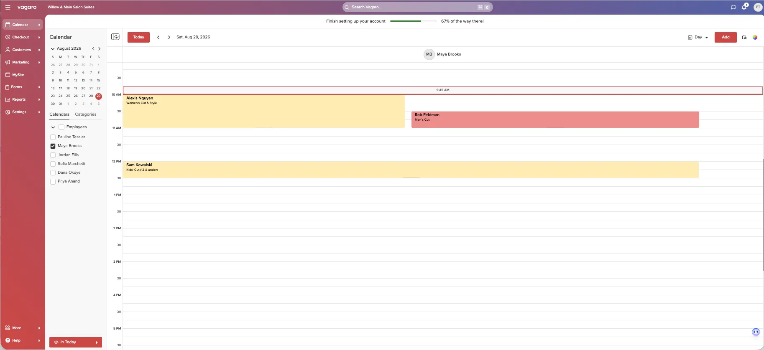Toggle the Employees select-all checkbox
This screenshot has height=350, width=764.
tap(61, 127)
